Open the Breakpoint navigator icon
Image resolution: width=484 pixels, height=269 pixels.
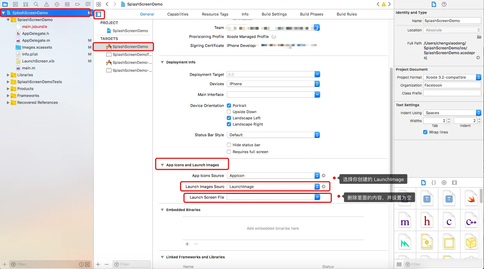pyautogui.click(x=77, y=4)
